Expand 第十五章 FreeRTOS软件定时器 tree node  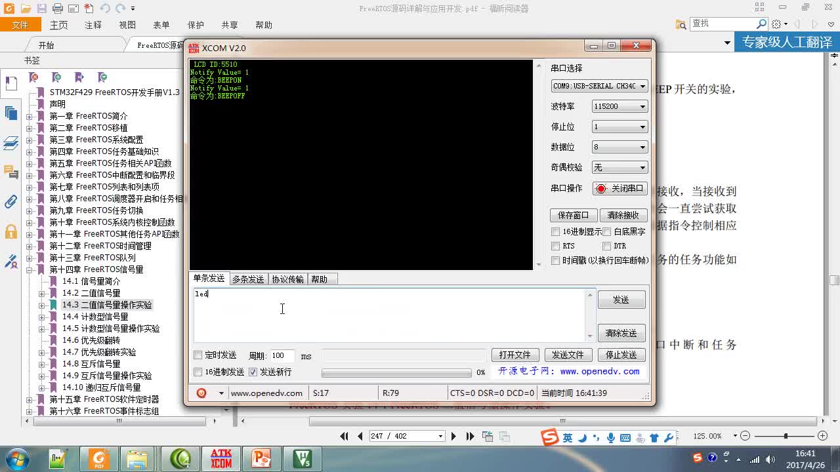29,399
